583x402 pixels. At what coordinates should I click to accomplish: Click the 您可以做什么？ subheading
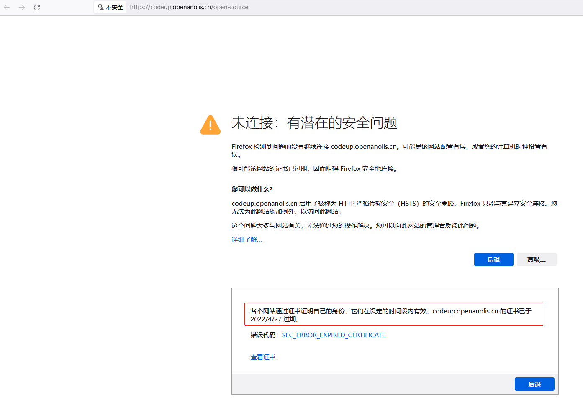coord(252,189)
